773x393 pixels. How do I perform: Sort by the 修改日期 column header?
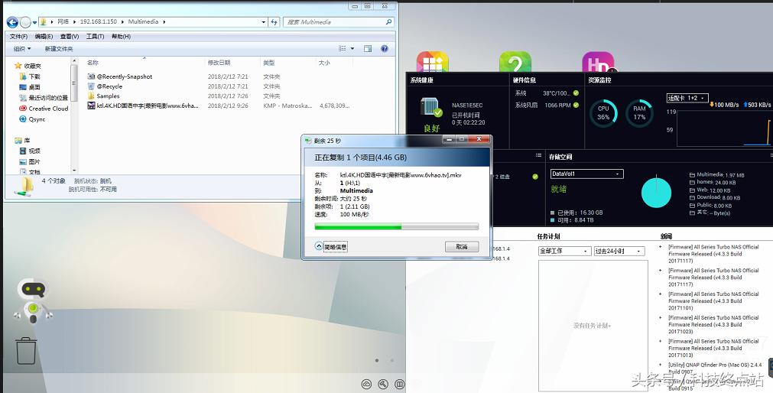point(219,63)
